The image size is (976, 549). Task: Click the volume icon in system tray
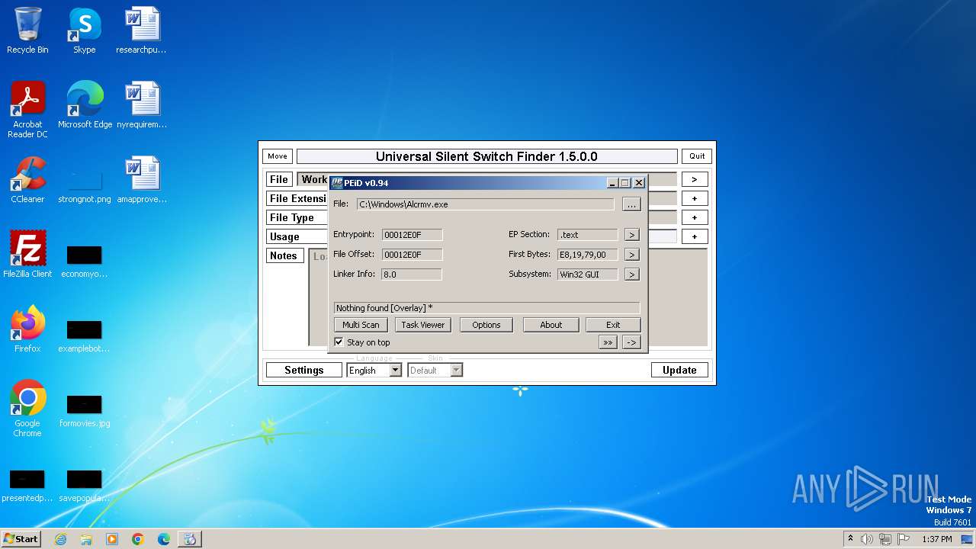pyautogui.click(x=867, y=539)
